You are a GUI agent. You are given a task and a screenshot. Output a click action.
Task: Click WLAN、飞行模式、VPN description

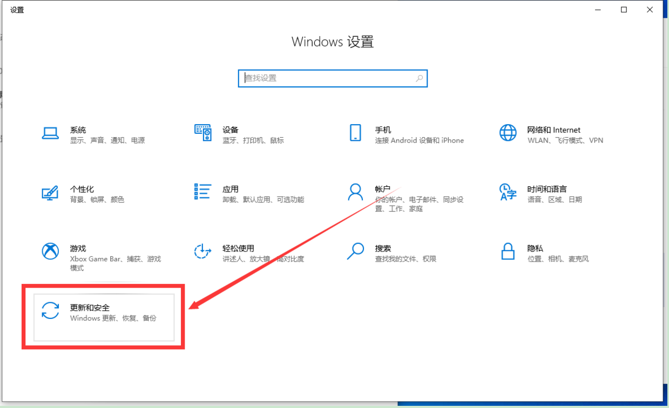coord(565,140)
